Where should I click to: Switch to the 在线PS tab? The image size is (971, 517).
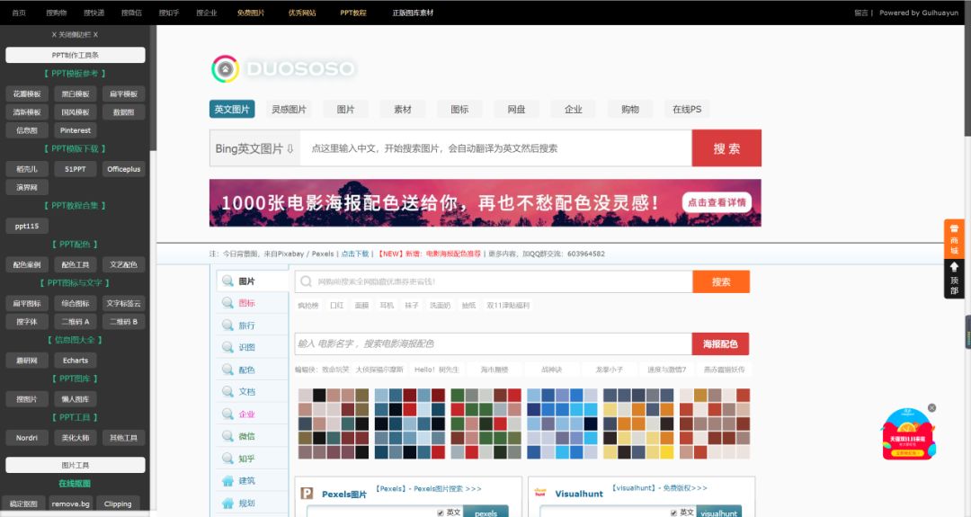[x=687, y=109]
